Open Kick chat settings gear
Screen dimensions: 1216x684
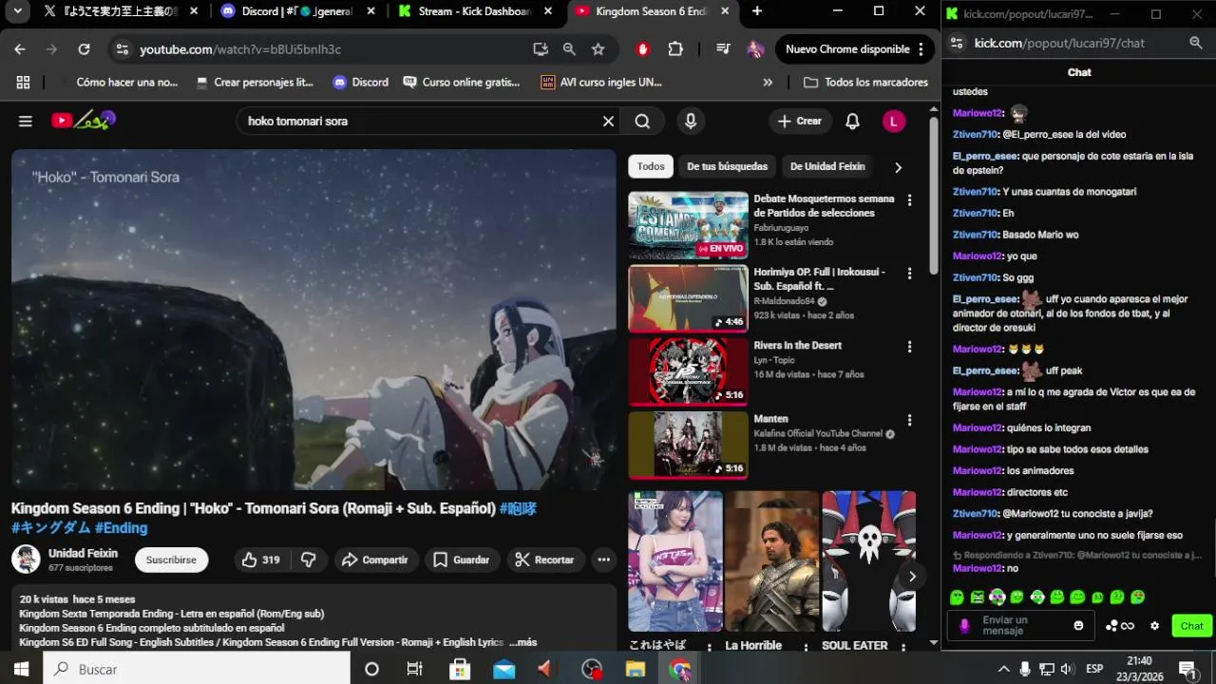(x=1154, y=626)
